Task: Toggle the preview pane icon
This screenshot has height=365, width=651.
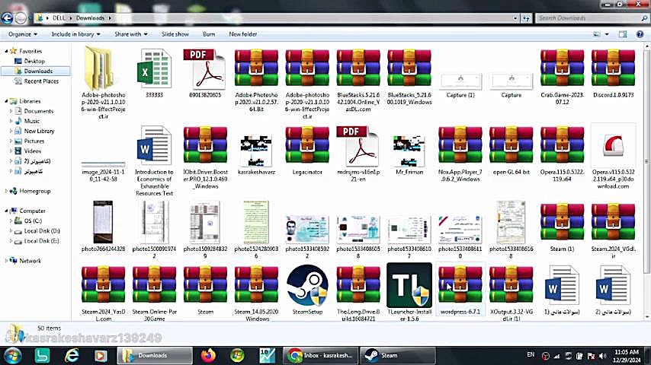Action: click(x=623, y=34)
